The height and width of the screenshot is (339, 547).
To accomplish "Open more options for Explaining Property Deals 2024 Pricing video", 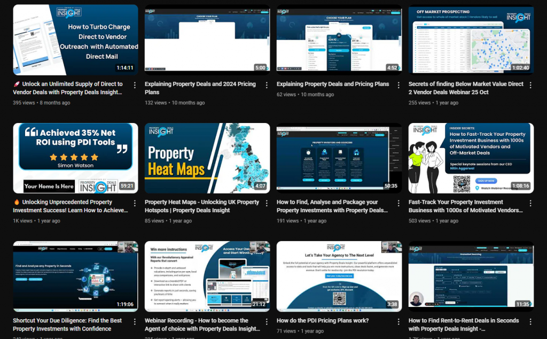I will [x=267, y=85].
